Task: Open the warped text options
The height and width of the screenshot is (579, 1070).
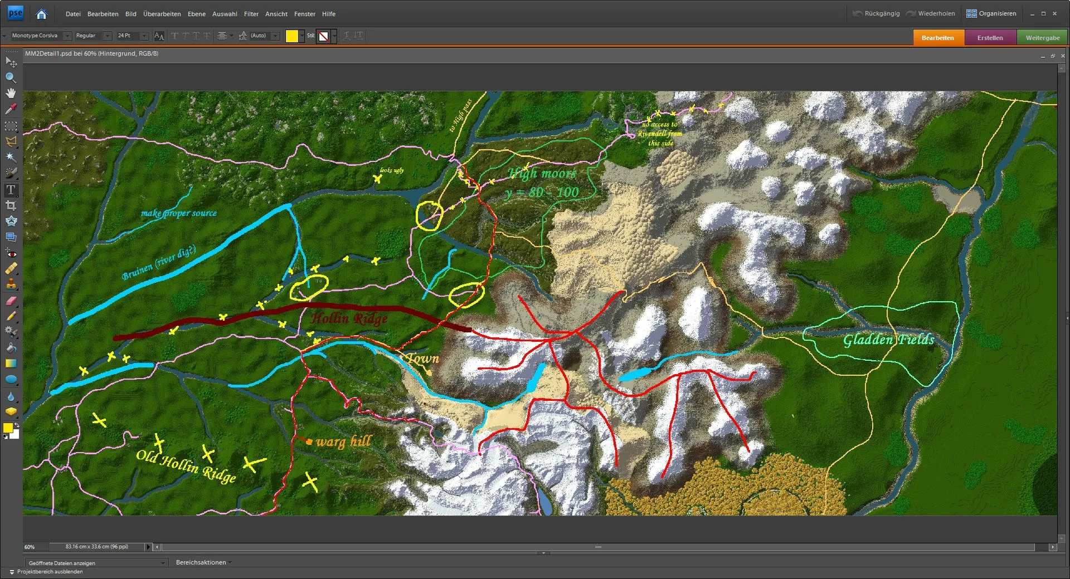Action: (x=347, y=36)
